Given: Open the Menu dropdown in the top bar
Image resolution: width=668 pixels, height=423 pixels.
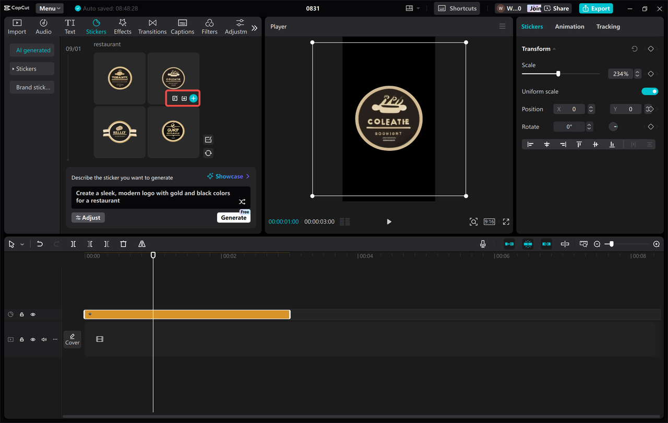Looking at the screenshot, I should pyautogui.click(x=49, y=8).
